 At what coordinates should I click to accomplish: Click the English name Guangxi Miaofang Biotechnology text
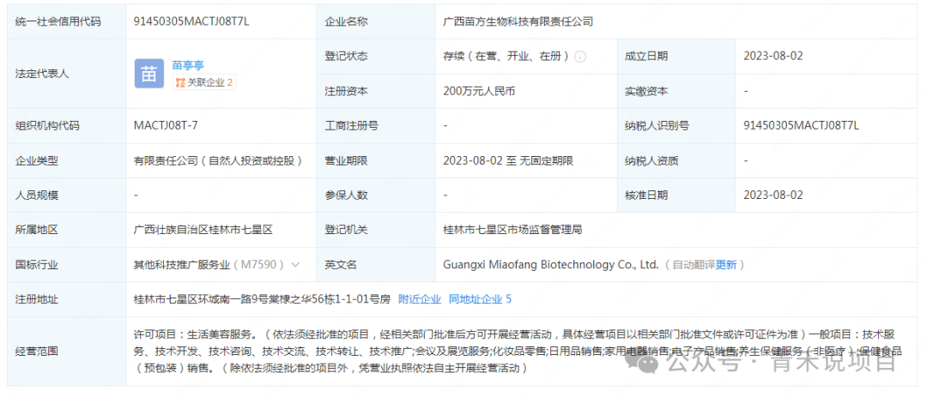tap(550, 265)
